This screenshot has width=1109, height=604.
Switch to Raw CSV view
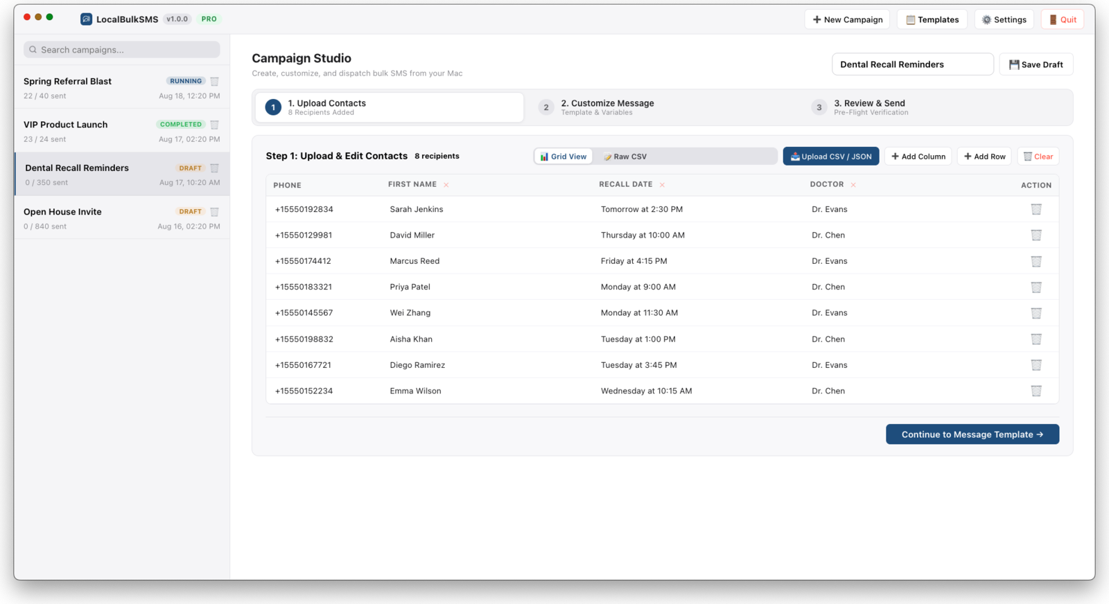[x=625, y=157]
